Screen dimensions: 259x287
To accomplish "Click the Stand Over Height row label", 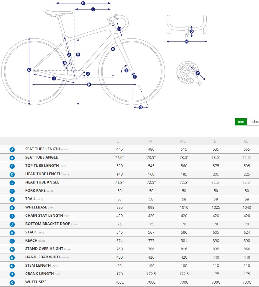I will point(44,249).
